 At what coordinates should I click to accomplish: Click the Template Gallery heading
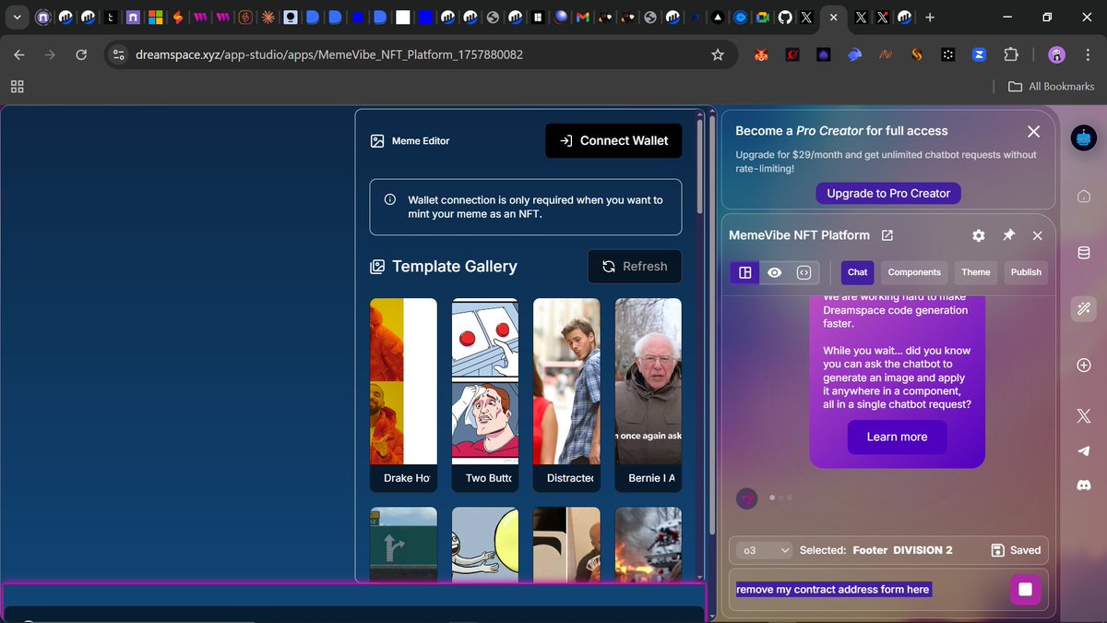[x=455, y=266]
